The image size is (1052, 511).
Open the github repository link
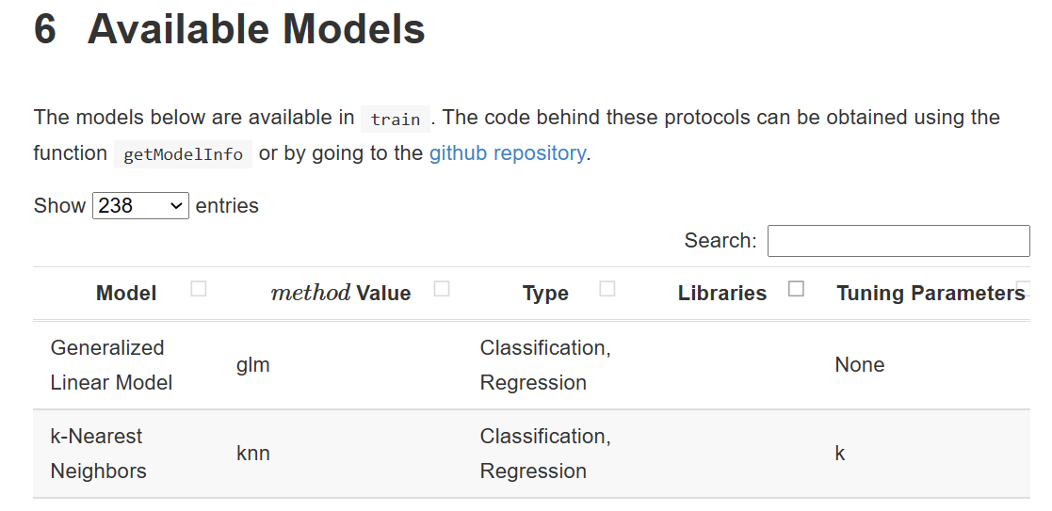(x=508, y=153)
